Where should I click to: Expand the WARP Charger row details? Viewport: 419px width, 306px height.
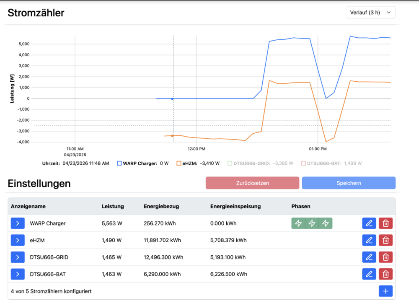coord(18,223)
